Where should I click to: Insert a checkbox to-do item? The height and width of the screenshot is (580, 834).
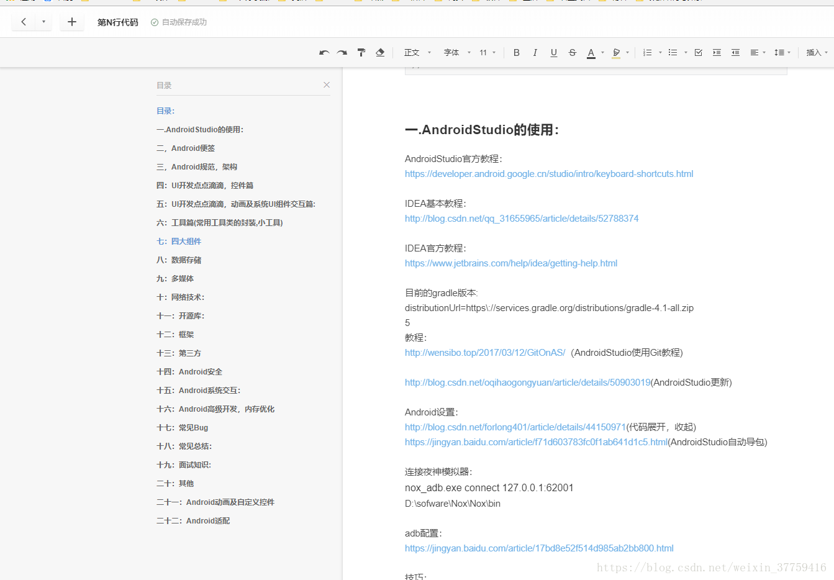point(698,53)
